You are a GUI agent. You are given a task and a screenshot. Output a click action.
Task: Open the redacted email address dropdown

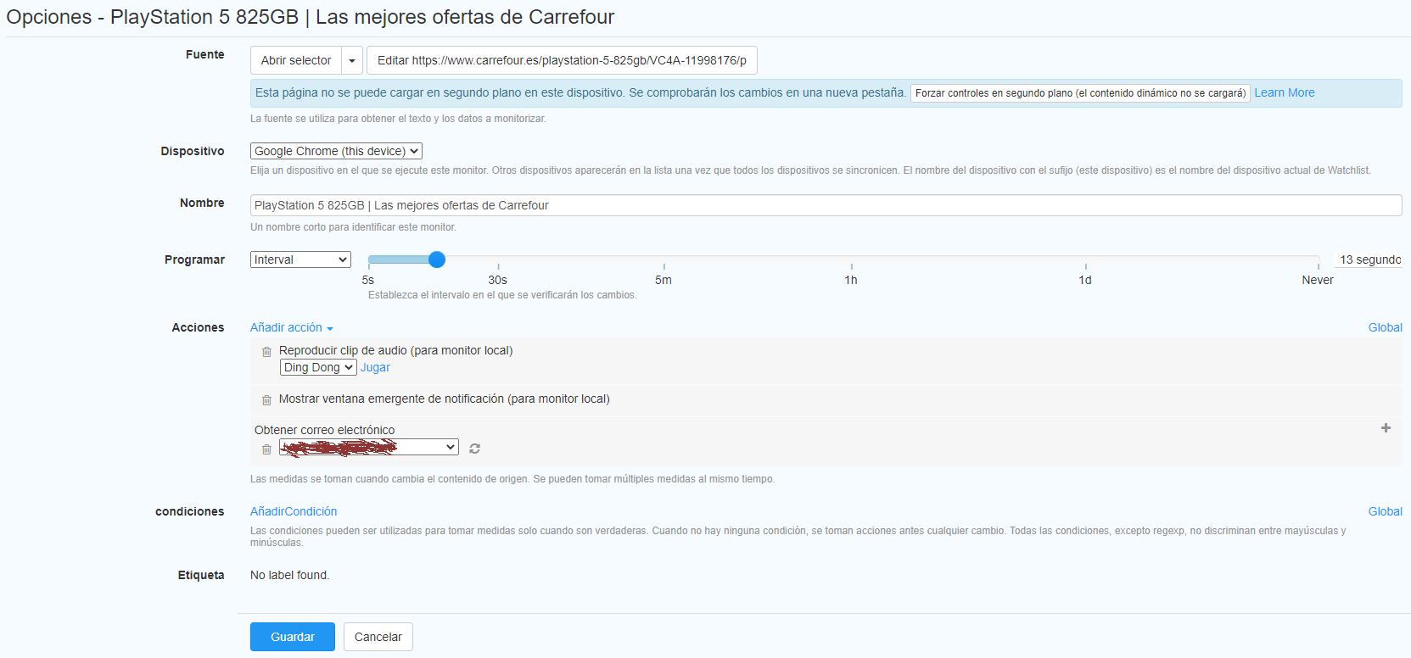coord(369,447)
